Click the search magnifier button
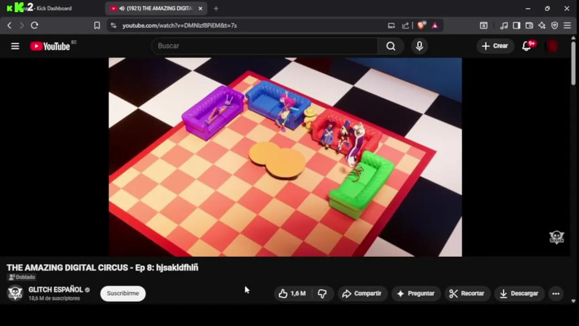579x326 pixels. [x=391, y=46]
